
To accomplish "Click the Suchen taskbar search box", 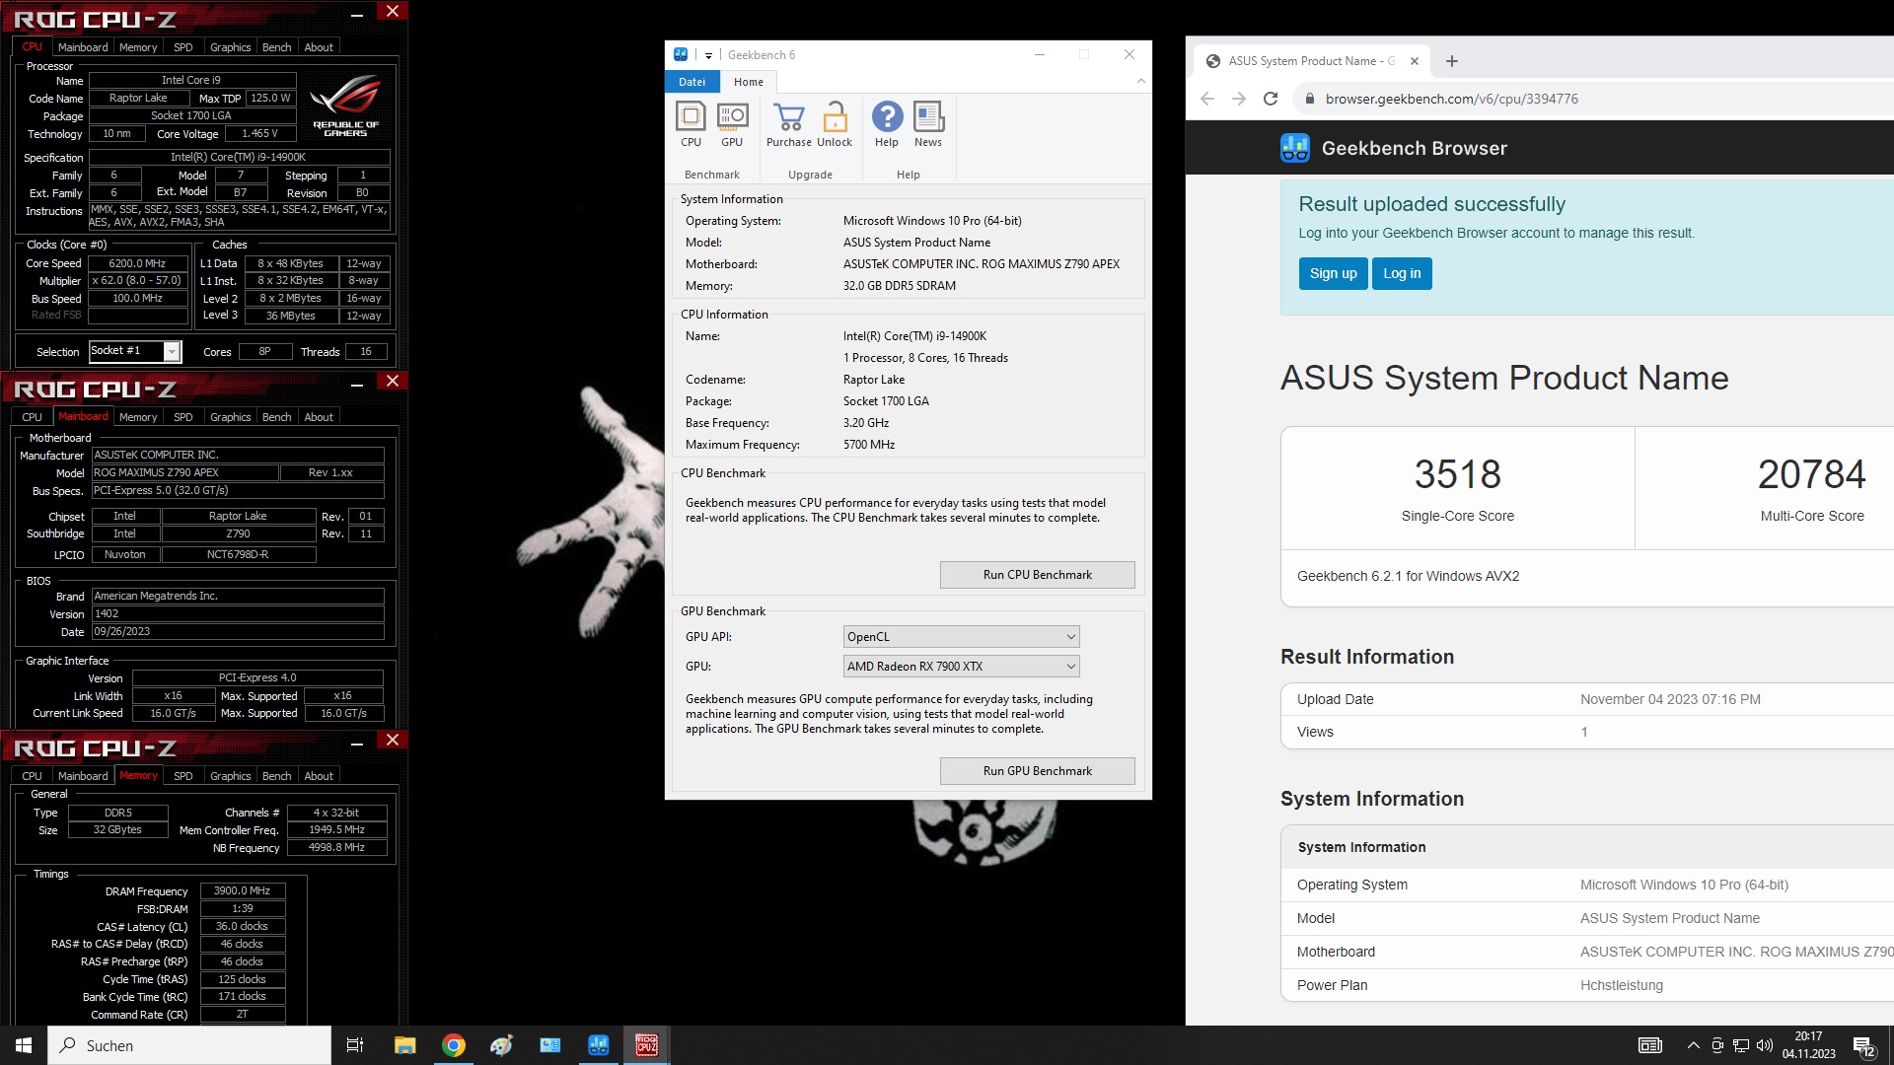I will pos(189,1045).
